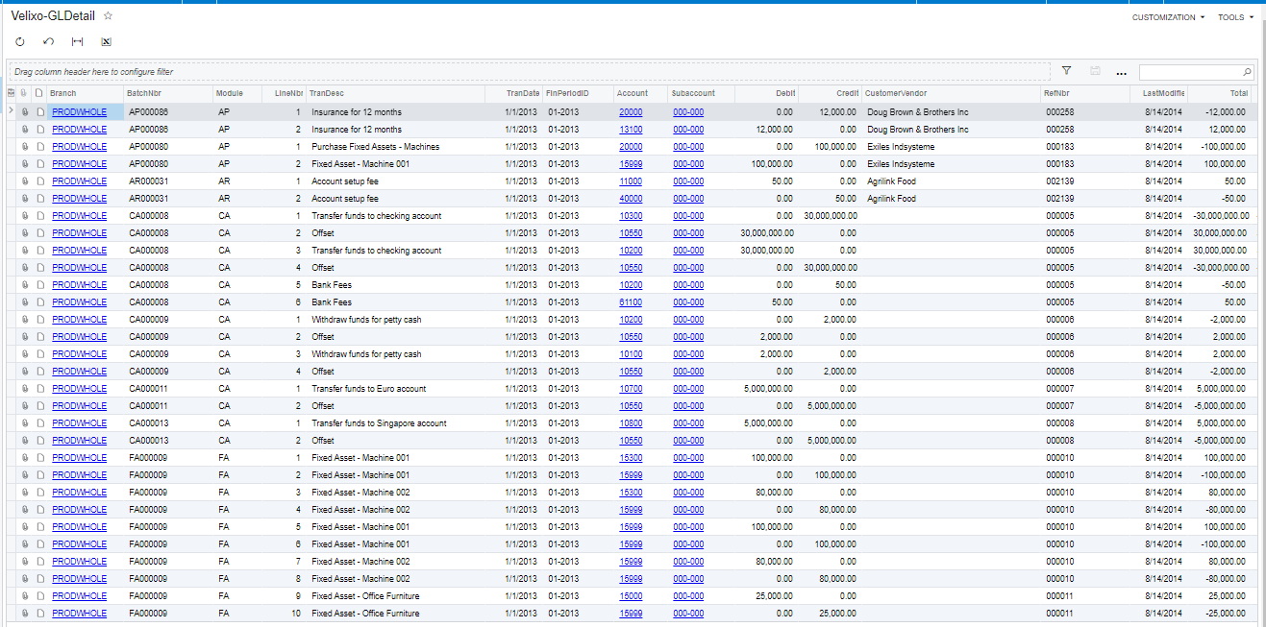The height and width of the screenshot is (627, 1266).
Task: Fit columns to width icon
Action: point(77,42)
